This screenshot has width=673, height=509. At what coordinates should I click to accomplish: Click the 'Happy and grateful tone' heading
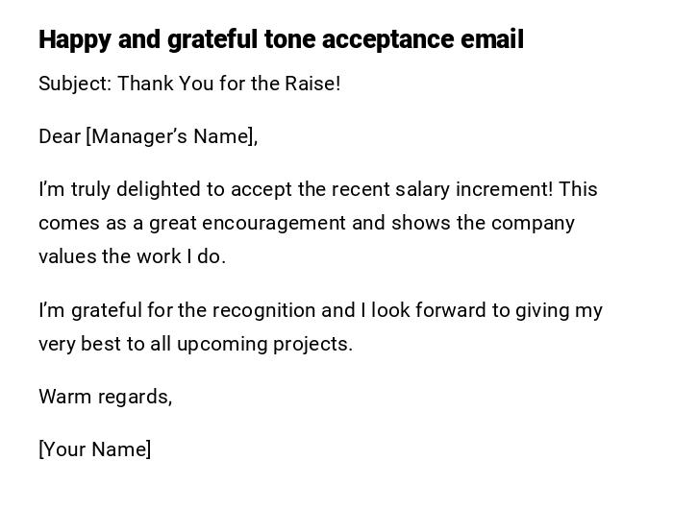[x=162, y=39]
